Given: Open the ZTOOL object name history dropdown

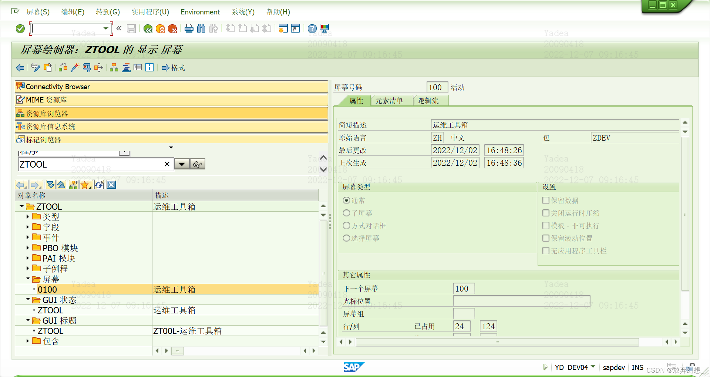Looking at the screenshot, I should click(182, 164).
